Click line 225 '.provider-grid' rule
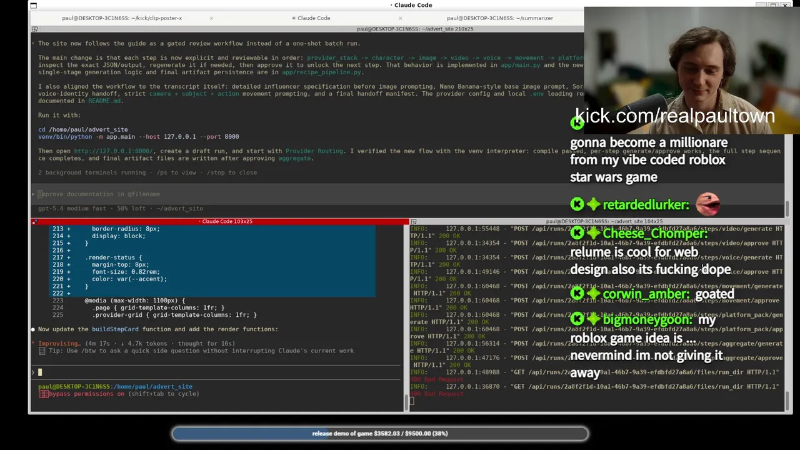Image resolution: width=800 pixels, height=450 pixels. coord(174,315)
